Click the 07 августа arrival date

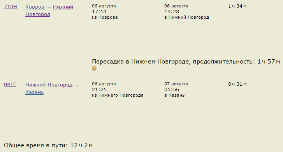(176, 84)
